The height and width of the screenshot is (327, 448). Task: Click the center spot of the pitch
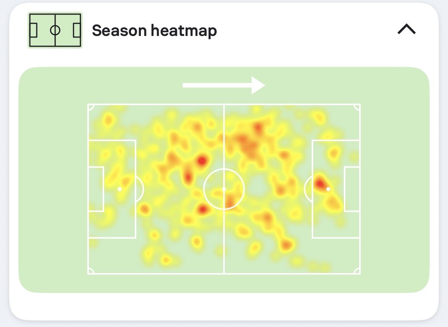pos(224,189)
